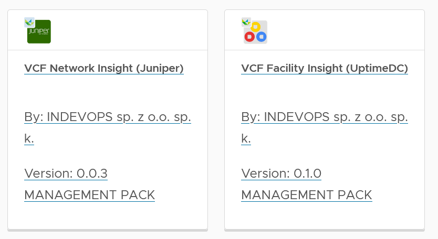Click the INDEVOPS vendor link in the UptimeDC card
This screenshot has height=239, width=438.
pyautogui.click(x=325, y=117)
